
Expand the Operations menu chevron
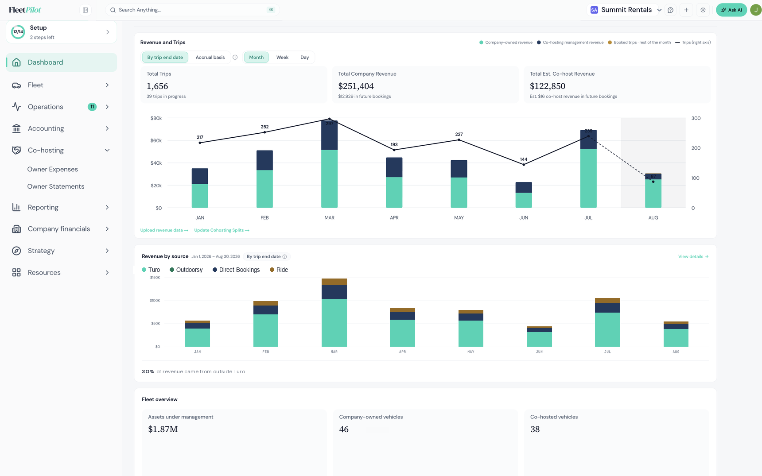coord(107,107)
